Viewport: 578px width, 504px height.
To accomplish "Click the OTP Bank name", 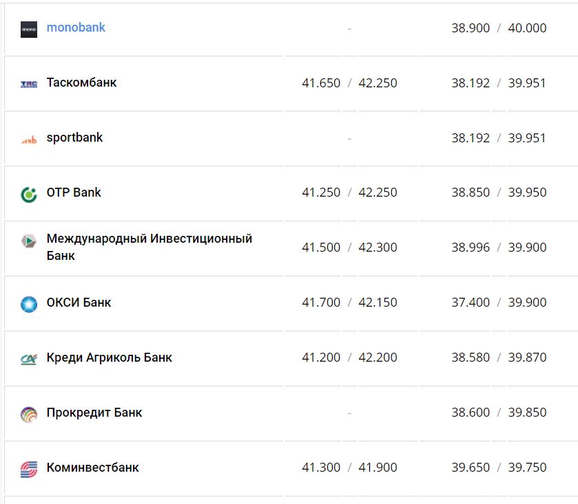I will coord(74,193).
